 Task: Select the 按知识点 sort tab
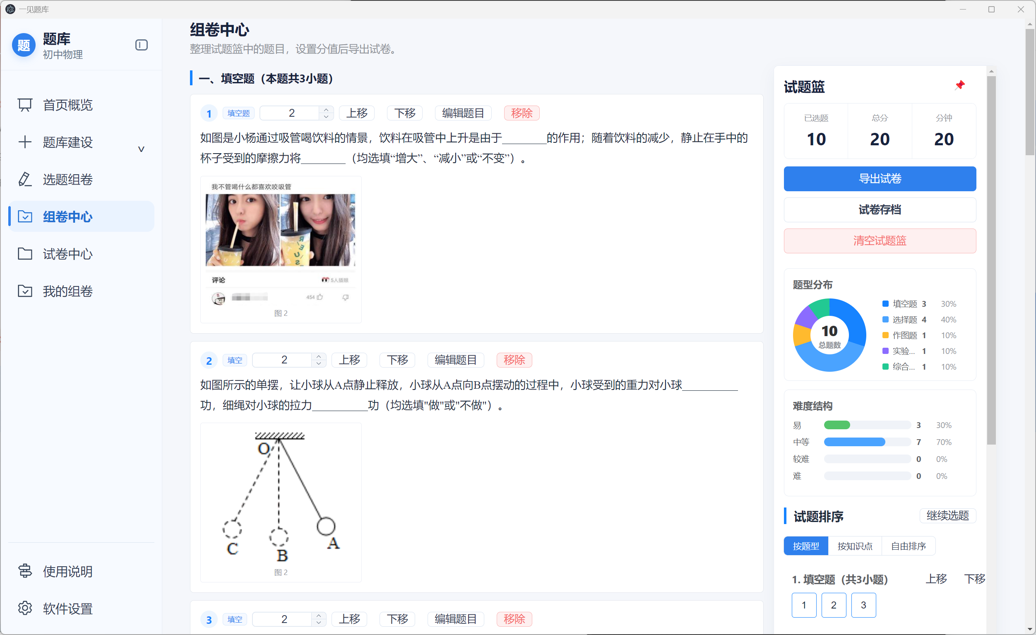[x=855, y=546]
